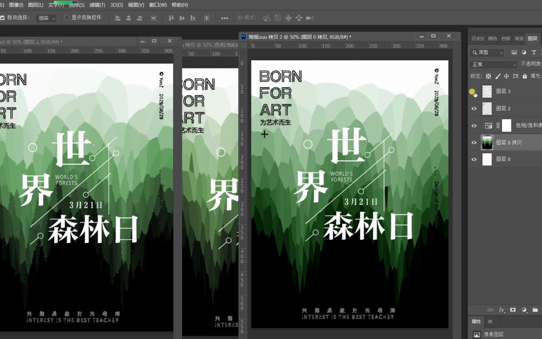Click align bottom edges icon
Screen dimensions: 542x339
tap(193, 18)
